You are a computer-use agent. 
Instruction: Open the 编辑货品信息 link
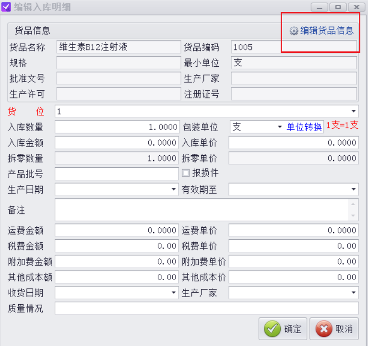(x=327, y=31)
